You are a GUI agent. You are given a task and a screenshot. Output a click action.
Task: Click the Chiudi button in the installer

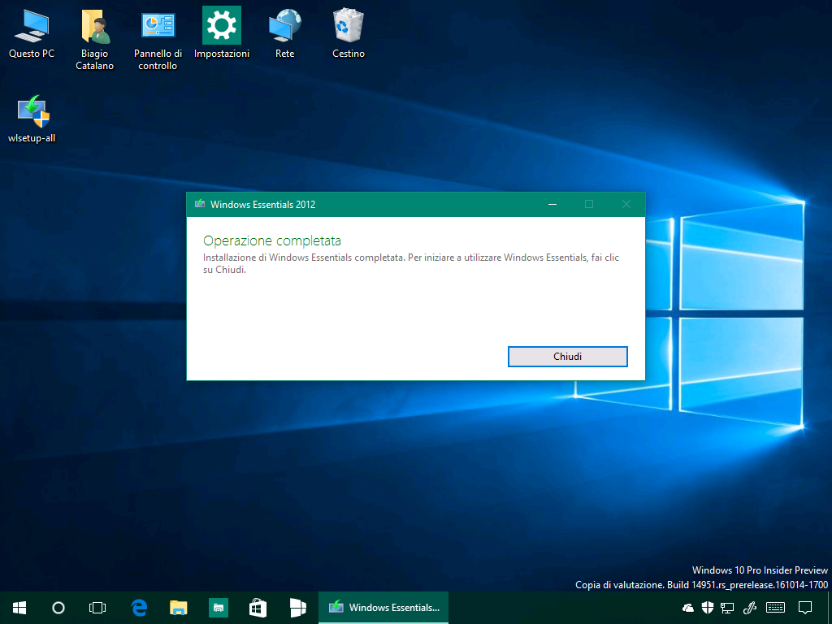click(x=567, y=357)
